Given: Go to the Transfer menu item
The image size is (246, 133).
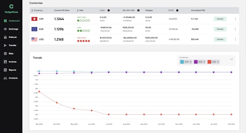Looking at the screenshot, I should tap(12, 45).
